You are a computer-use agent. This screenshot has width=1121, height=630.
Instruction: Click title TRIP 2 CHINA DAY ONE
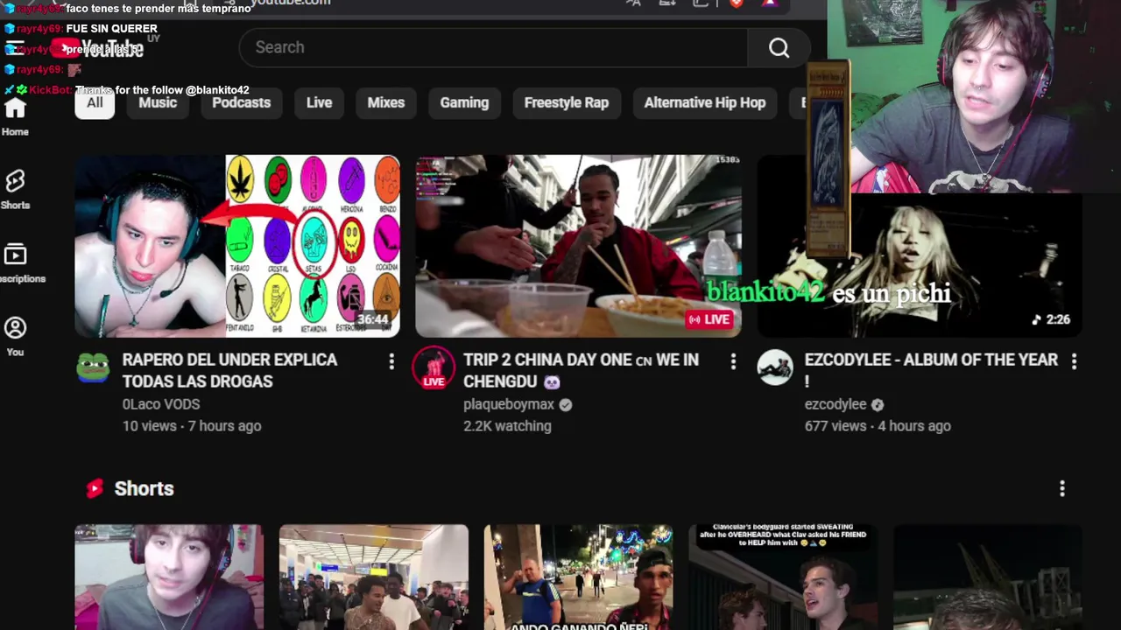tap(581, 370)
